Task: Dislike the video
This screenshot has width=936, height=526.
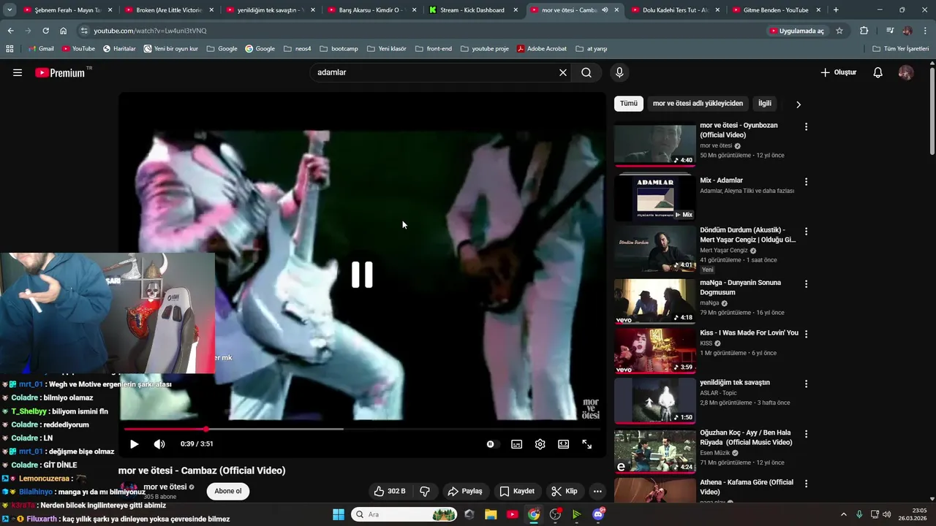Action: (425, 491)
